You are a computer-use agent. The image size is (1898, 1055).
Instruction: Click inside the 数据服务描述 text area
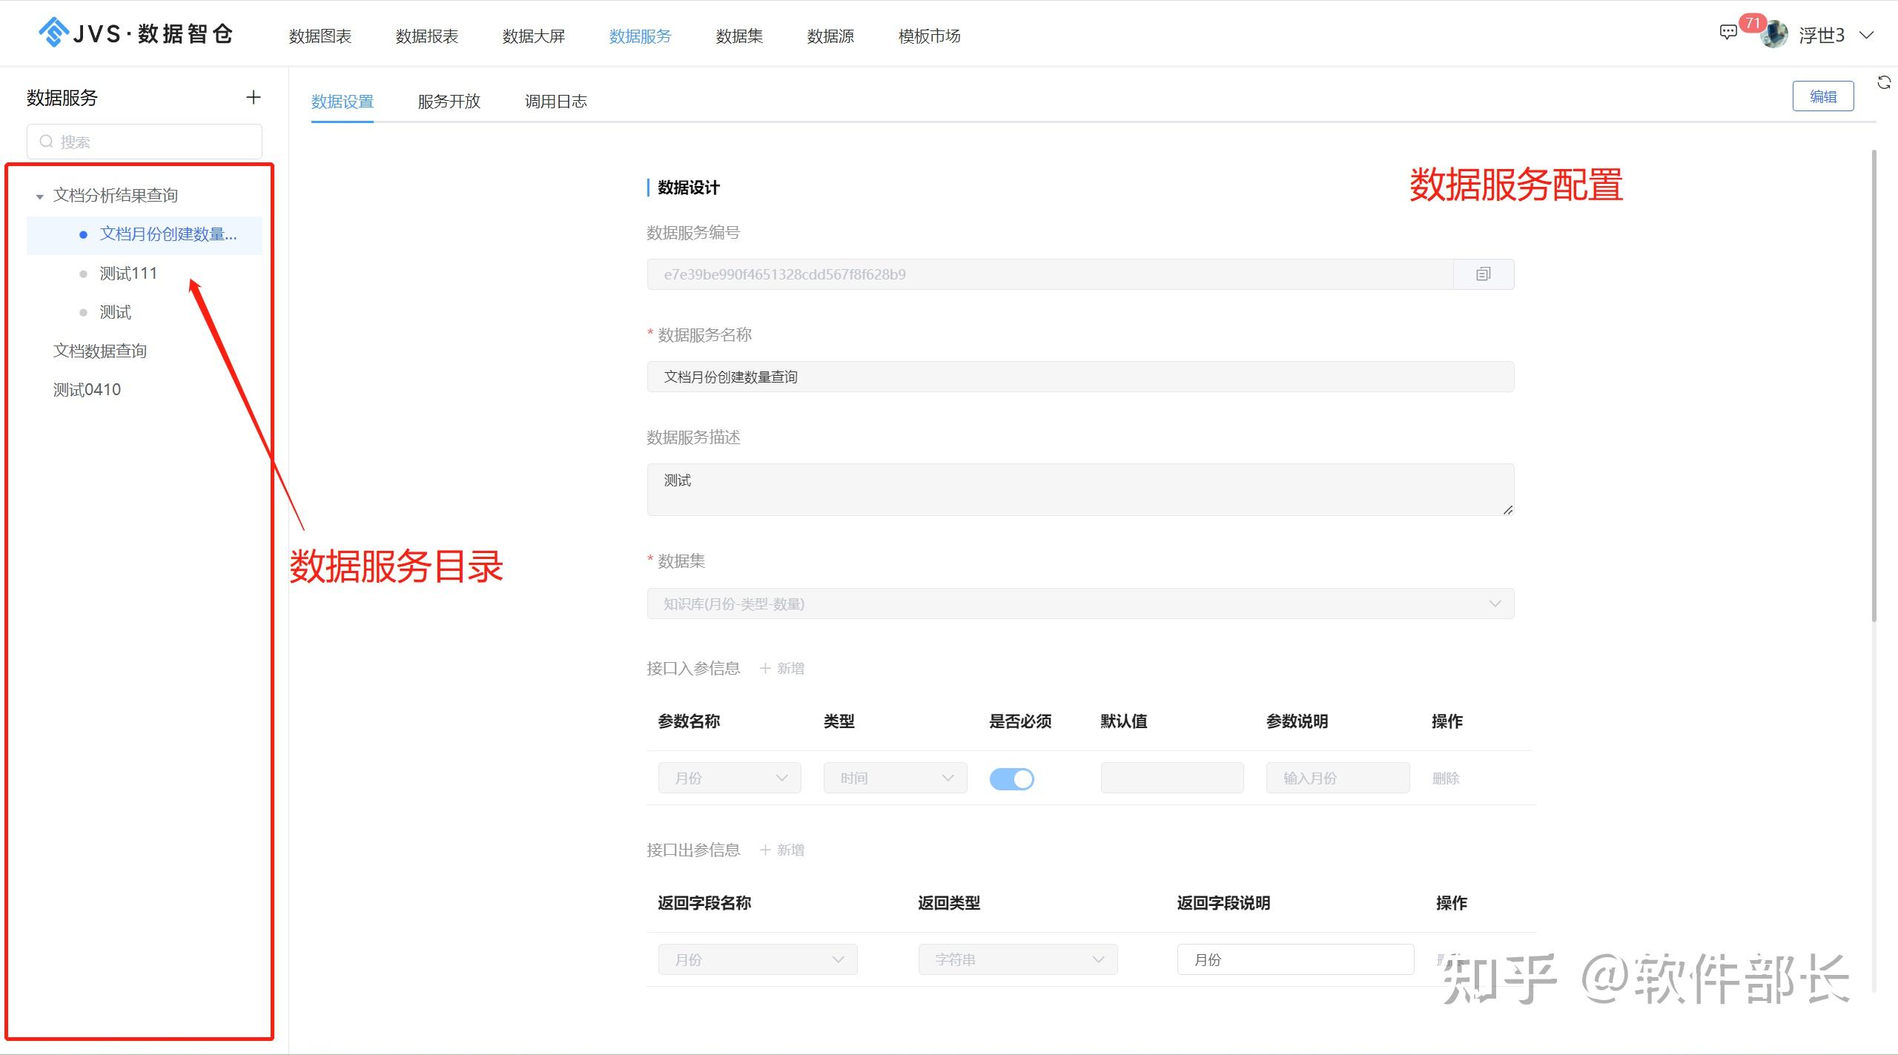coord(1079,489)
